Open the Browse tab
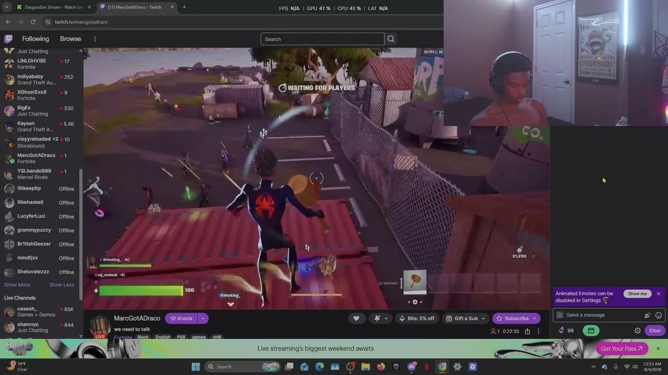The width and height of the screenshot is (668, 375). click(x=70, y=39)
